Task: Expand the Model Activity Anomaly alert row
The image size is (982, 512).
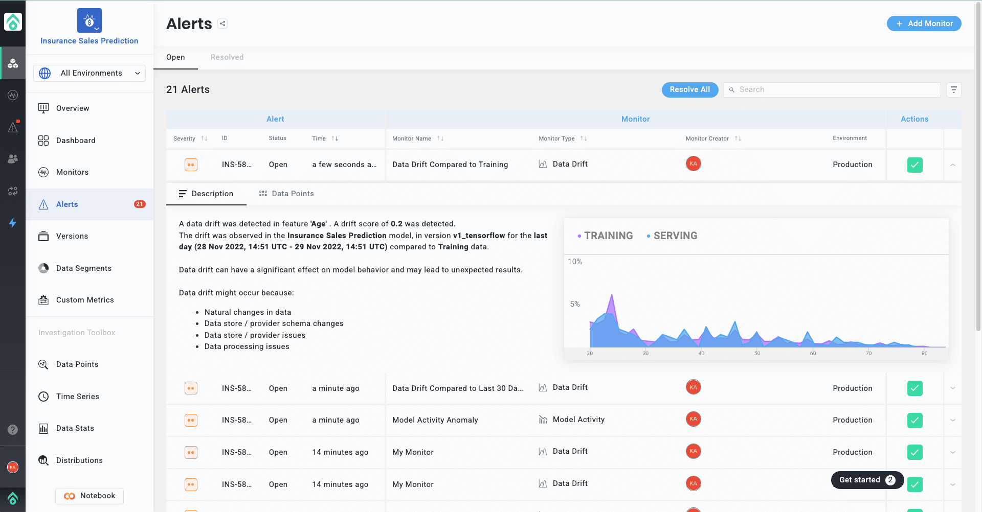Action: 952,420
